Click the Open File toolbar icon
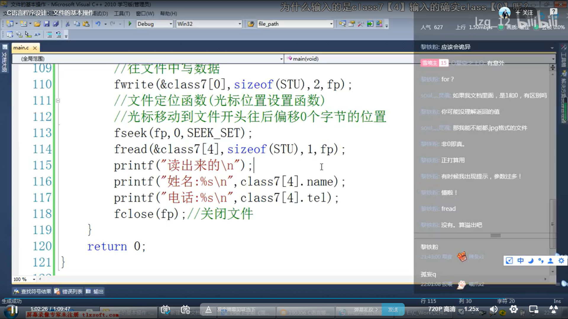Screen dimensions: 568x319 point(37,24)
